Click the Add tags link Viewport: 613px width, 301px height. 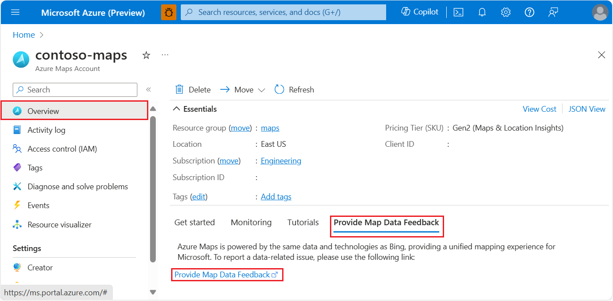click(276, 196)
